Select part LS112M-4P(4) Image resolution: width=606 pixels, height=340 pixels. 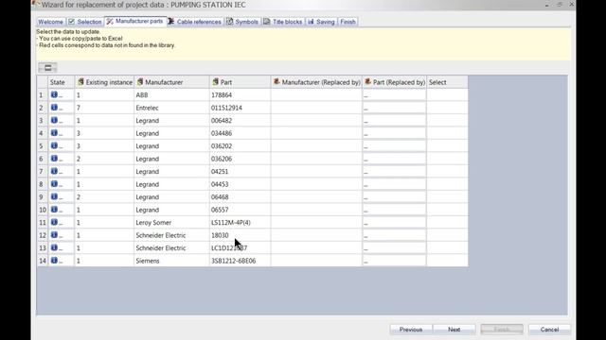click(240, 223)
